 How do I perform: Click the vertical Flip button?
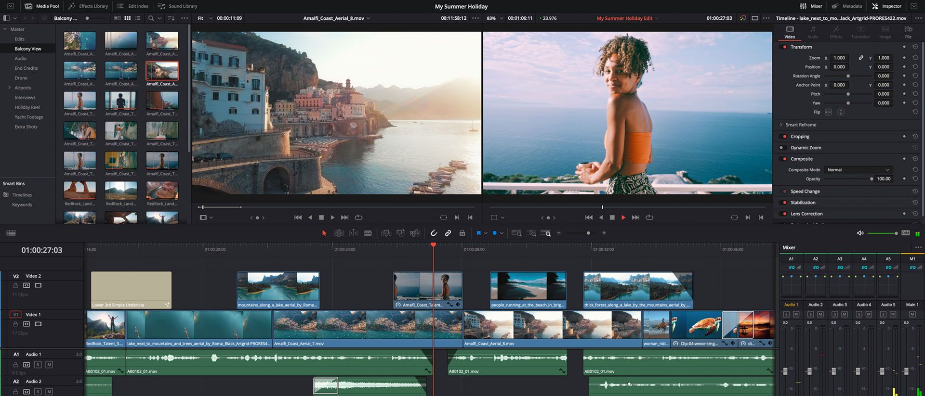[841, 112]
